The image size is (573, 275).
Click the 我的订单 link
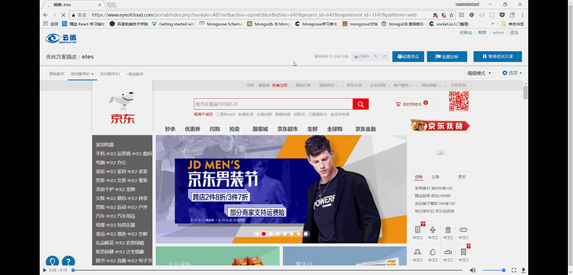[x=303, y=85]
